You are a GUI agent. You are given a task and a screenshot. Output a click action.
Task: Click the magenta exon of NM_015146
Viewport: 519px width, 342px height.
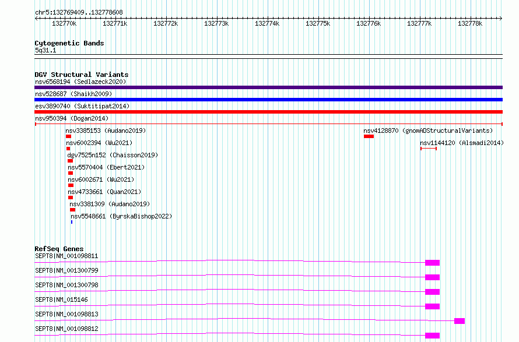point(432,306)
